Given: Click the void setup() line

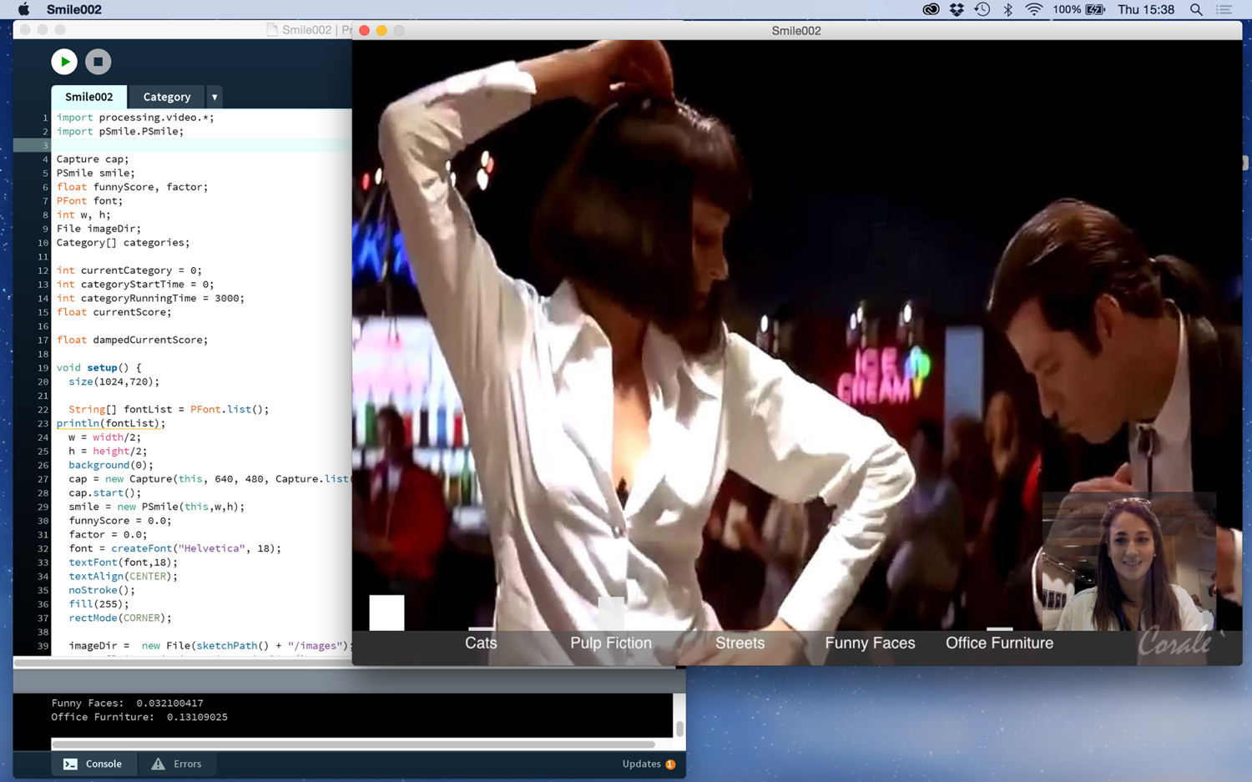Looking at the screenshot, I should 98,368.
